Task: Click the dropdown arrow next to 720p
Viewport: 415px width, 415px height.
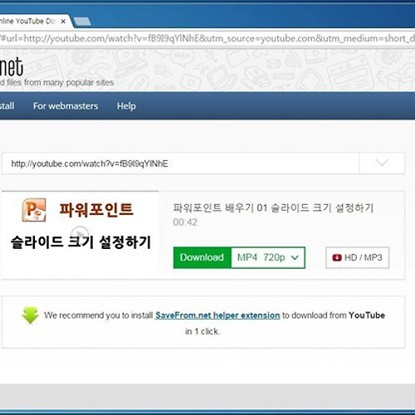Action: [295, 258]
